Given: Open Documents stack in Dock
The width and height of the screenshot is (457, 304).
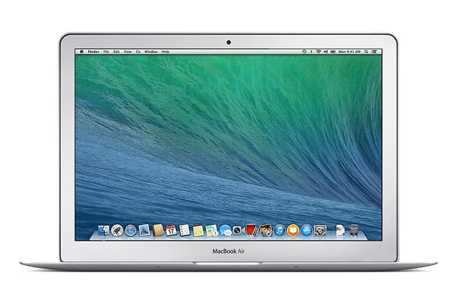Looking at the screenshot, I should click(340, 231).
